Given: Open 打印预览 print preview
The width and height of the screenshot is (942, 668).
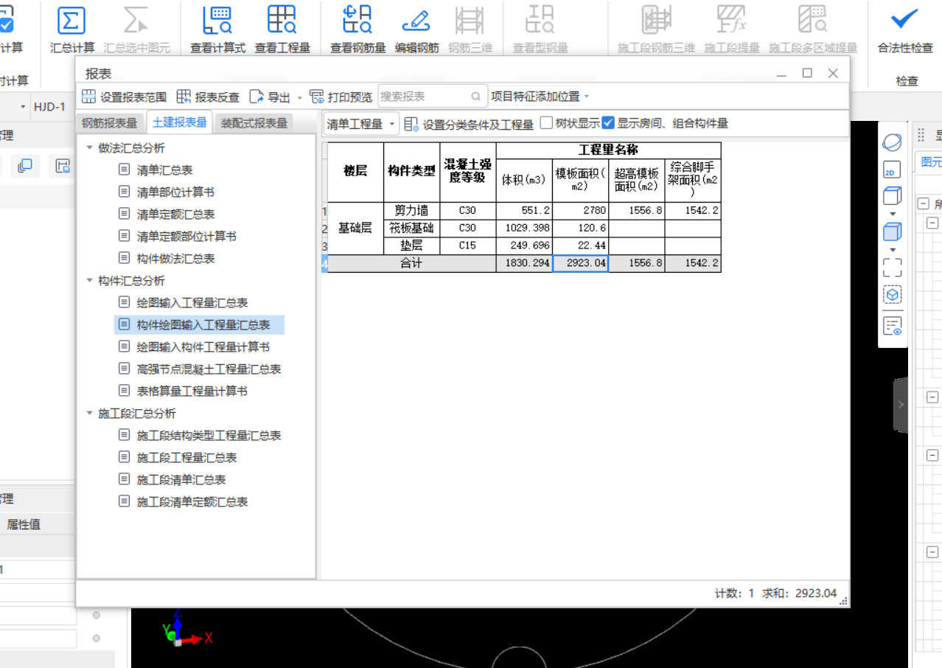Looking at the screenshot, I should (341, 97).
